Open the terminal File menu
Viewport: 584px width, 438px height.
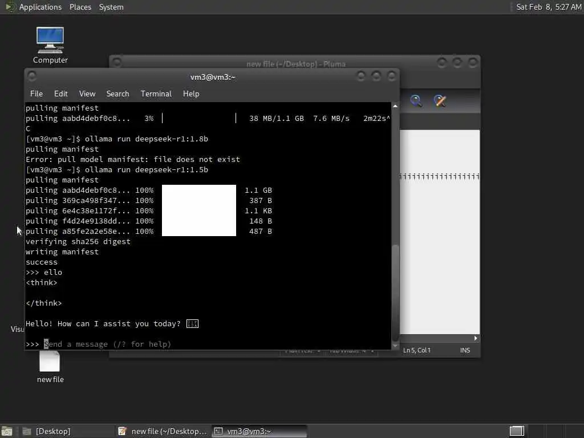[x=36, y=94]
